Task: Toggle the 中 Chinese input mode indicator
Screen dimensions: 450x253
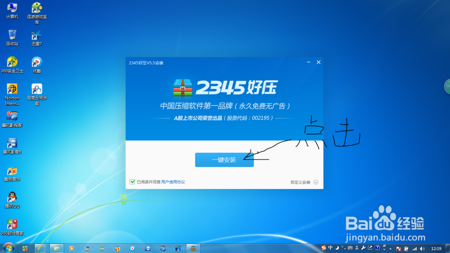Action: [x=330, y=248]
